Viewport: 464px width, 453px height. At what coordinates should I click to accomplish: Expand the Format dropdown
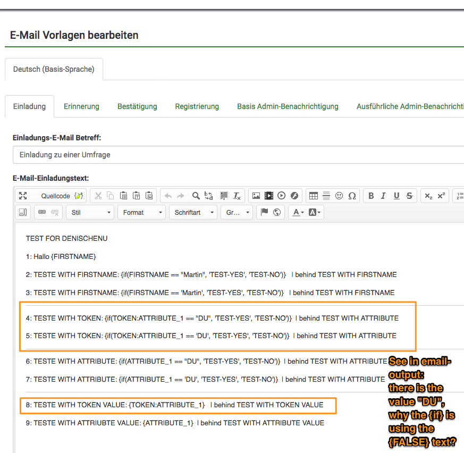[x=142, y=212]
